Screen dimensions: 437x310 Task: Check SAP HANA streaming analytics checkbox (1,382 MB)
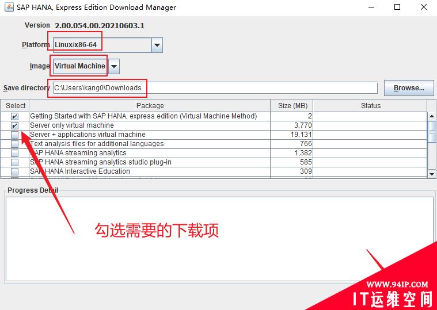(14, 153)
